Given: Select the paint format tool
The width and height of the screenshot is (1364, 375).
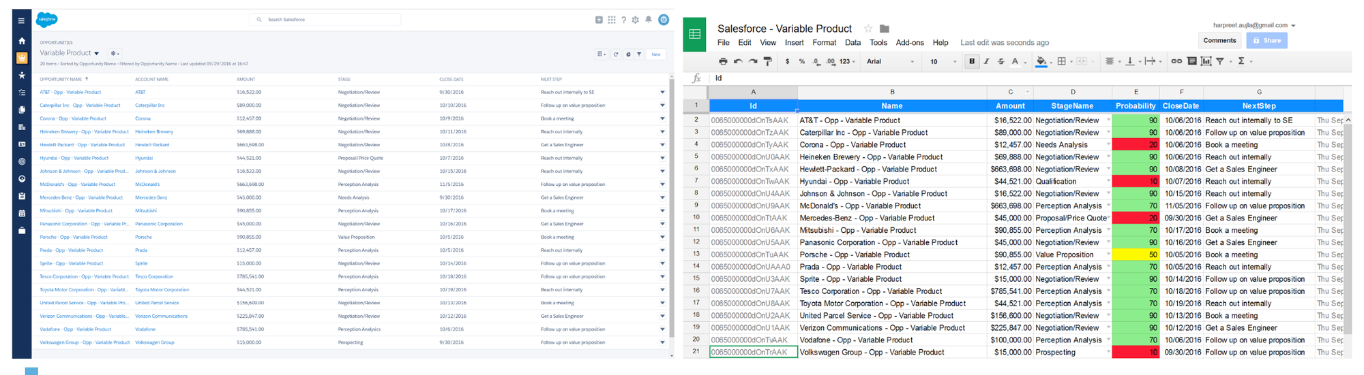Looking at the screenshot, I should (x=768, y=61).
